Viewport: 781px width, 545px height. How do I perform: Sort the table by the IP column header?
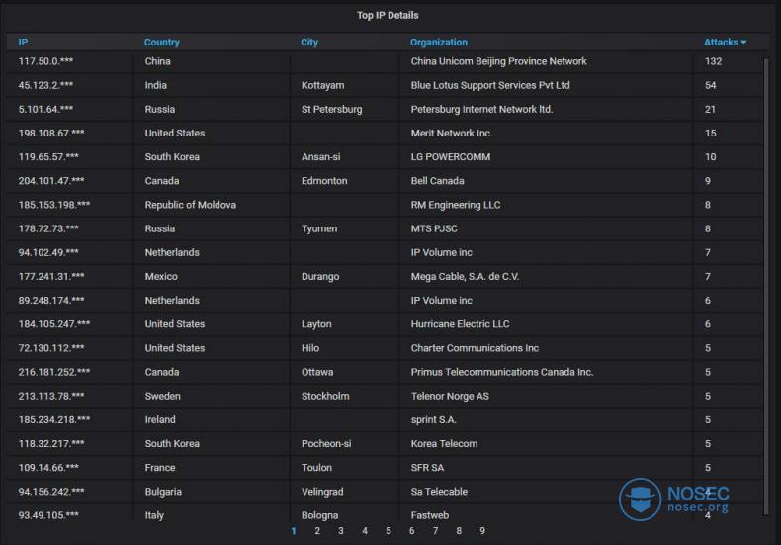[23, 43]
